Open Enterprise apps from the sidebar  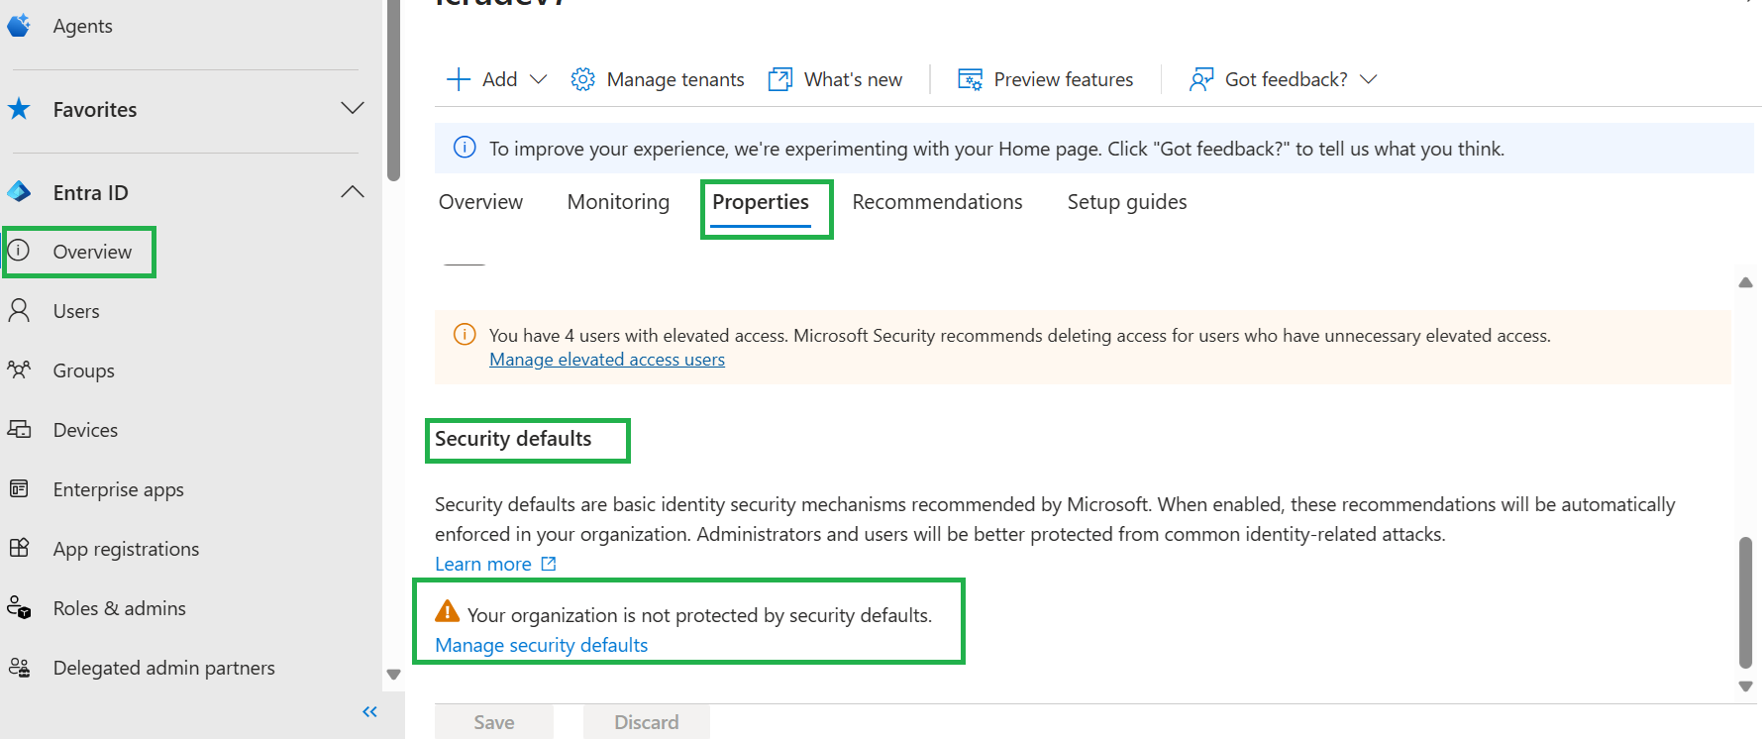(118, 488)
